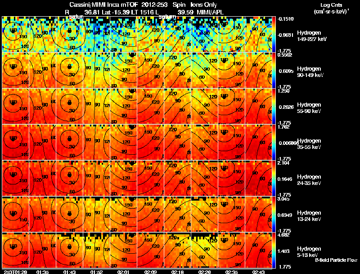Click the color bar beside Hydrogen 5-13 keV
Image resolution: width=360 pixels, height=274 pixels.
click(274, 250)
